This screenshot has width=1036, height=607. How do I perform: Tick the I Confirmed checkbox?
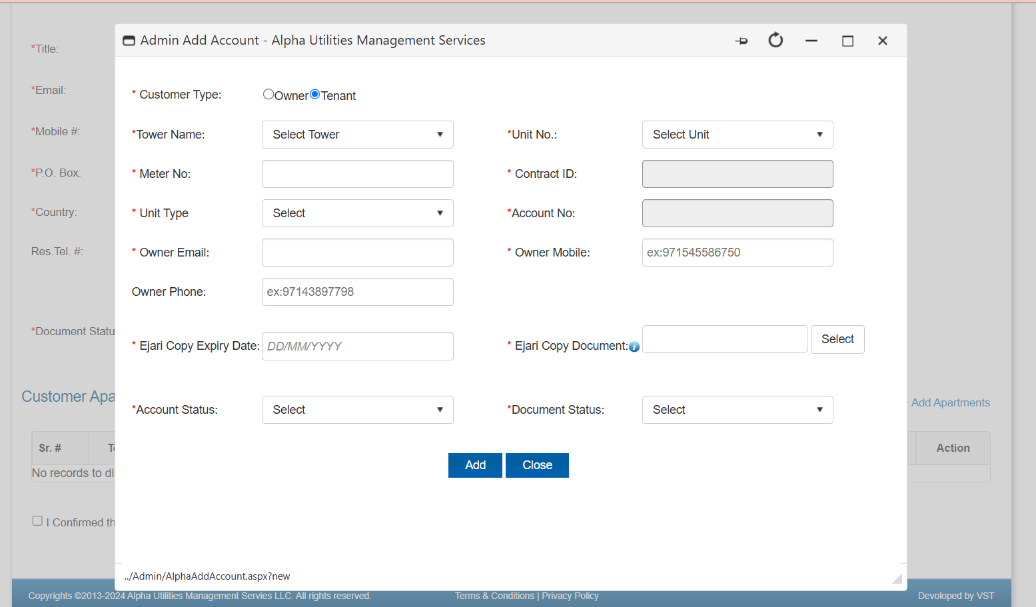pyautogui.click(x=37, y=521)
